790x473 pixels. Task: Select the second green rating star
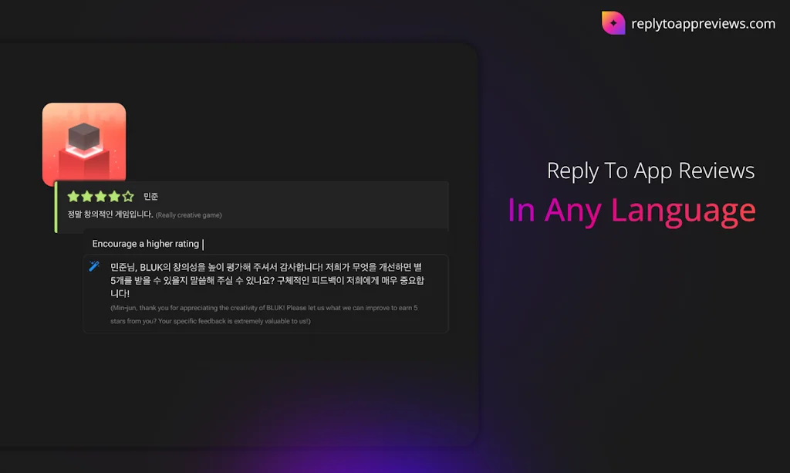point(87,197)
